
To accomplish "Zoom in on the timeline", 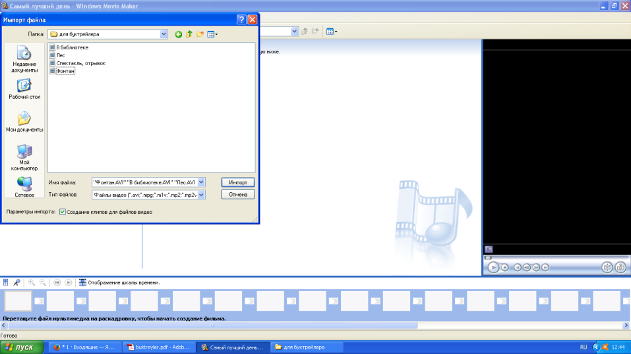I will [32, 282].
